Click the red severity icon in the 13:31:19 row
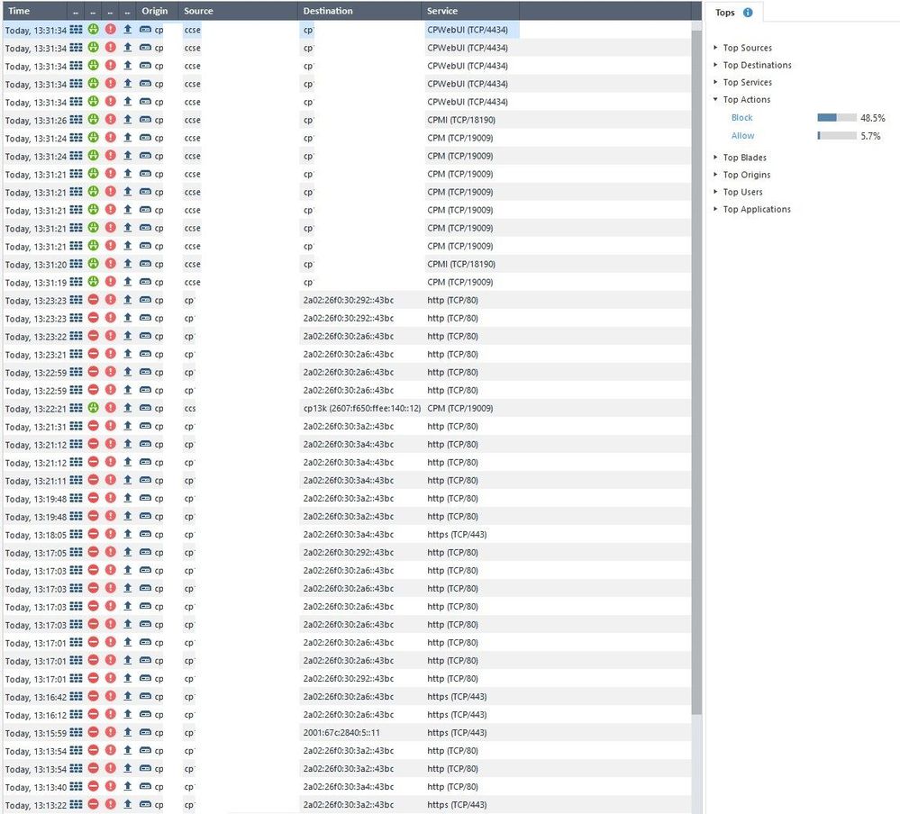The image size is (900, 814). point(110,282)
